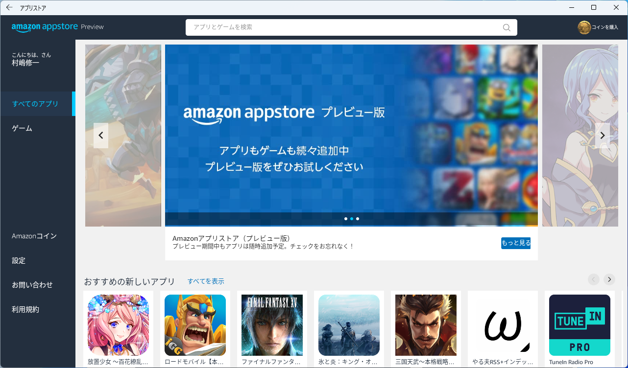
Task: Select ゲーム in sidebar
Action: [38, 128]
